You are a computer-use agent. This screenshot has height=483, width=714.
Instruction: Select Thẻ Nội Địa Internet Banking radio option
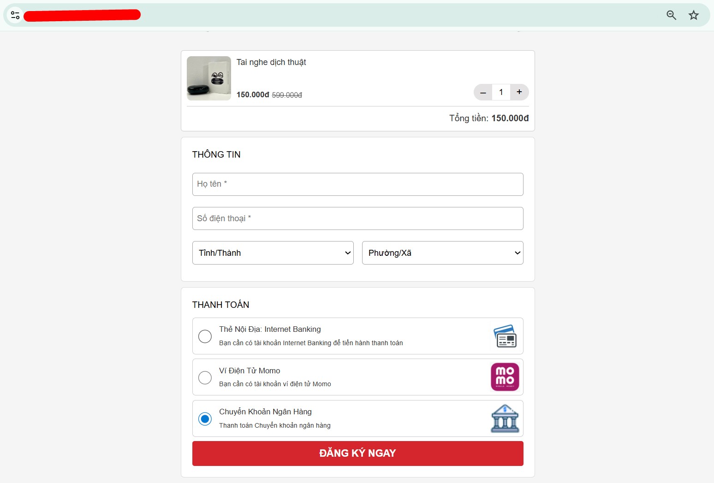coord(205,336)
